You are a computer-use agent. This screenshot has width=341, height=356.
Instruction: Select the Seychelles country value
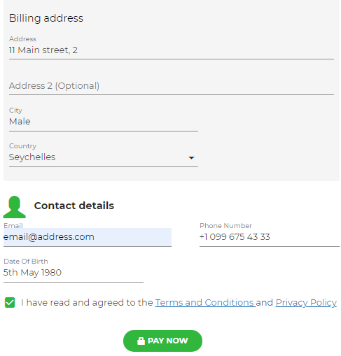pos(32,157)
